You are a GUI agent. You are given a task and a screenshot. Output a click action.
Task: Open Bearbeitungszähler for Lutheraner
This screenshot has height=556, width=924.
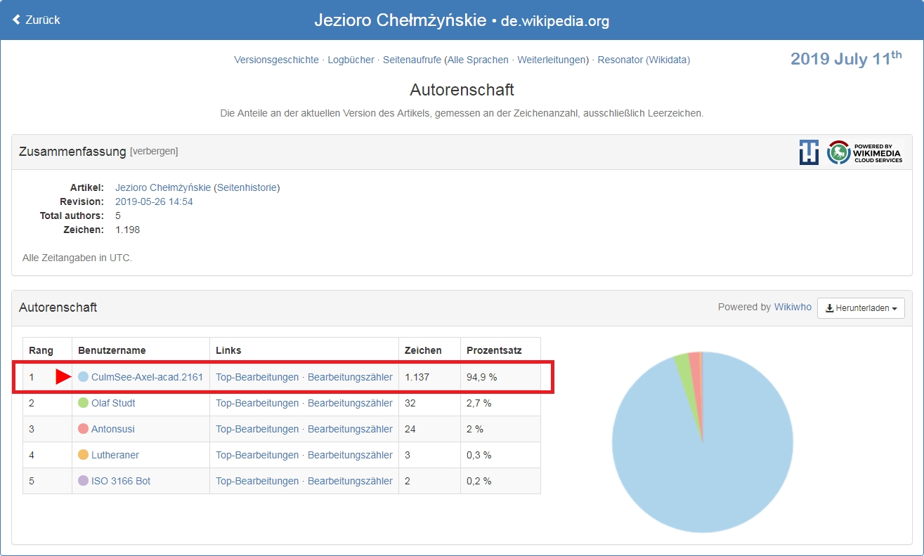tap(350, 455)
